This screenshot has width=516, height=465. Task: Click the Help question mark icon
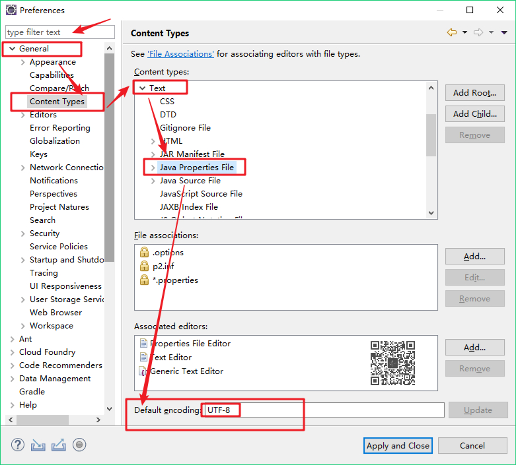[x=18, y=445]
